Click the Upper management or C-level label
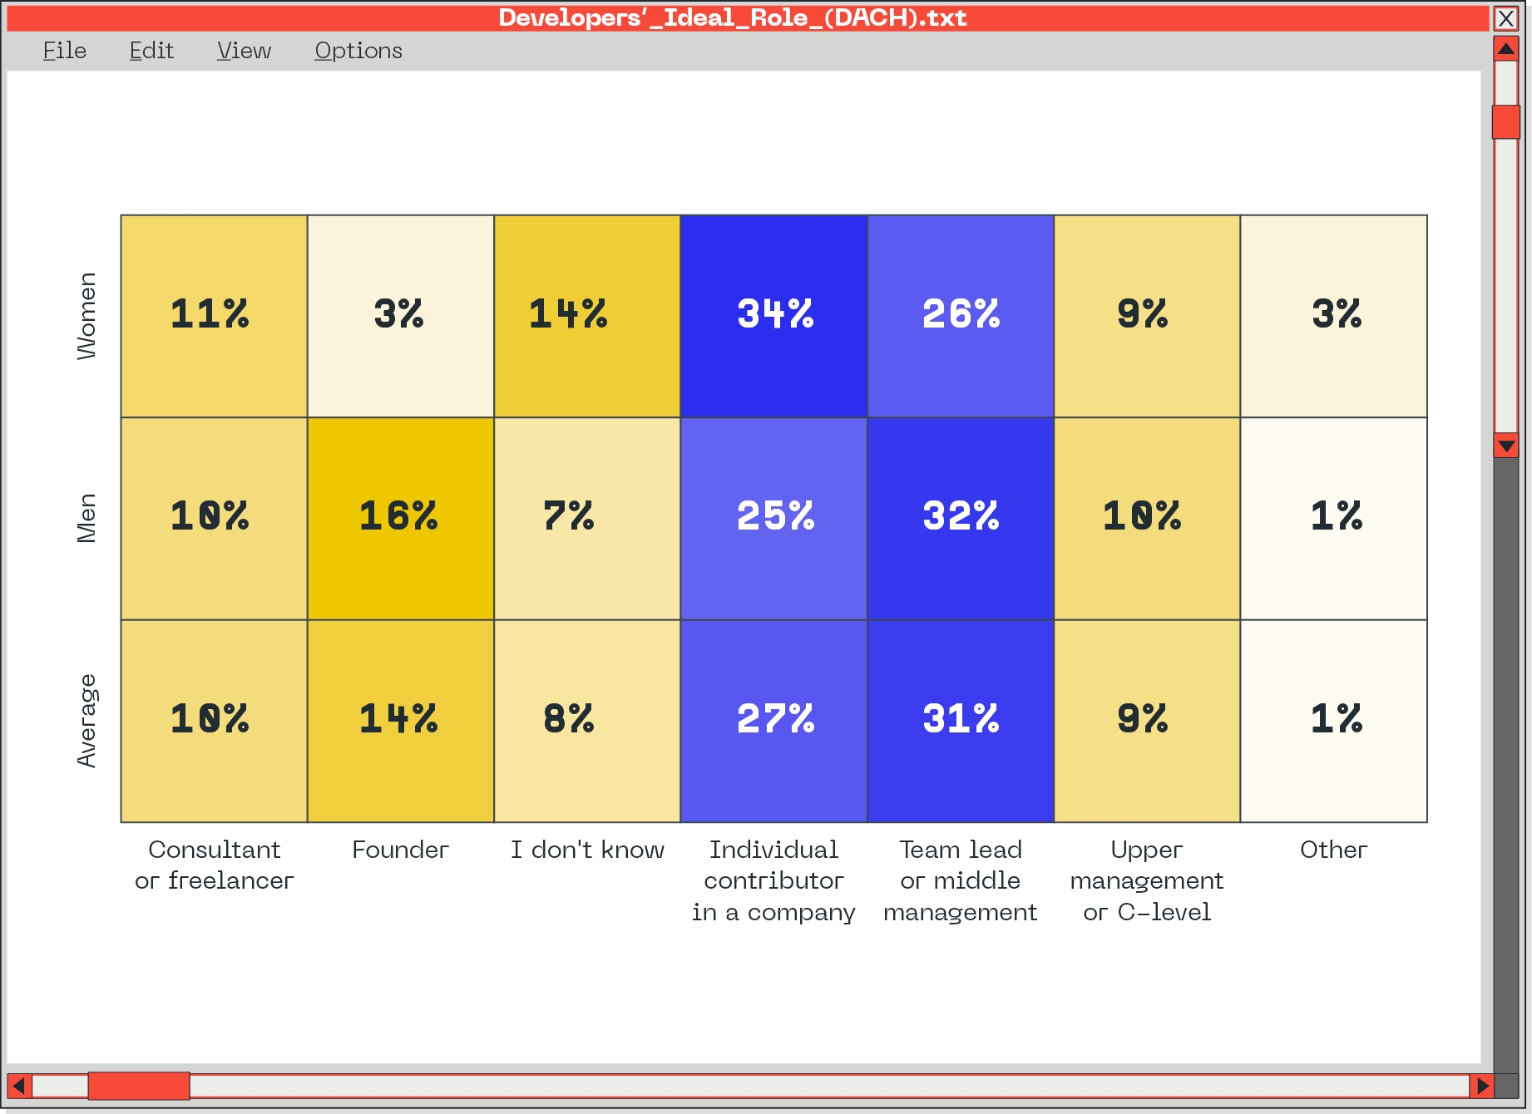 1147,880
